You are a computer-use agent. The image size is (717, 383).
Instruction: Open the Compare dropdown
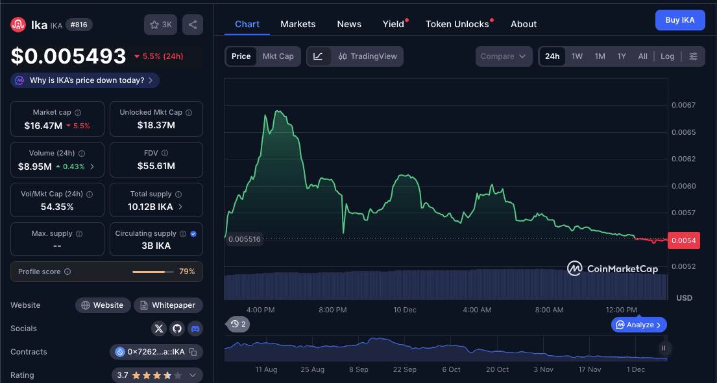504,56
